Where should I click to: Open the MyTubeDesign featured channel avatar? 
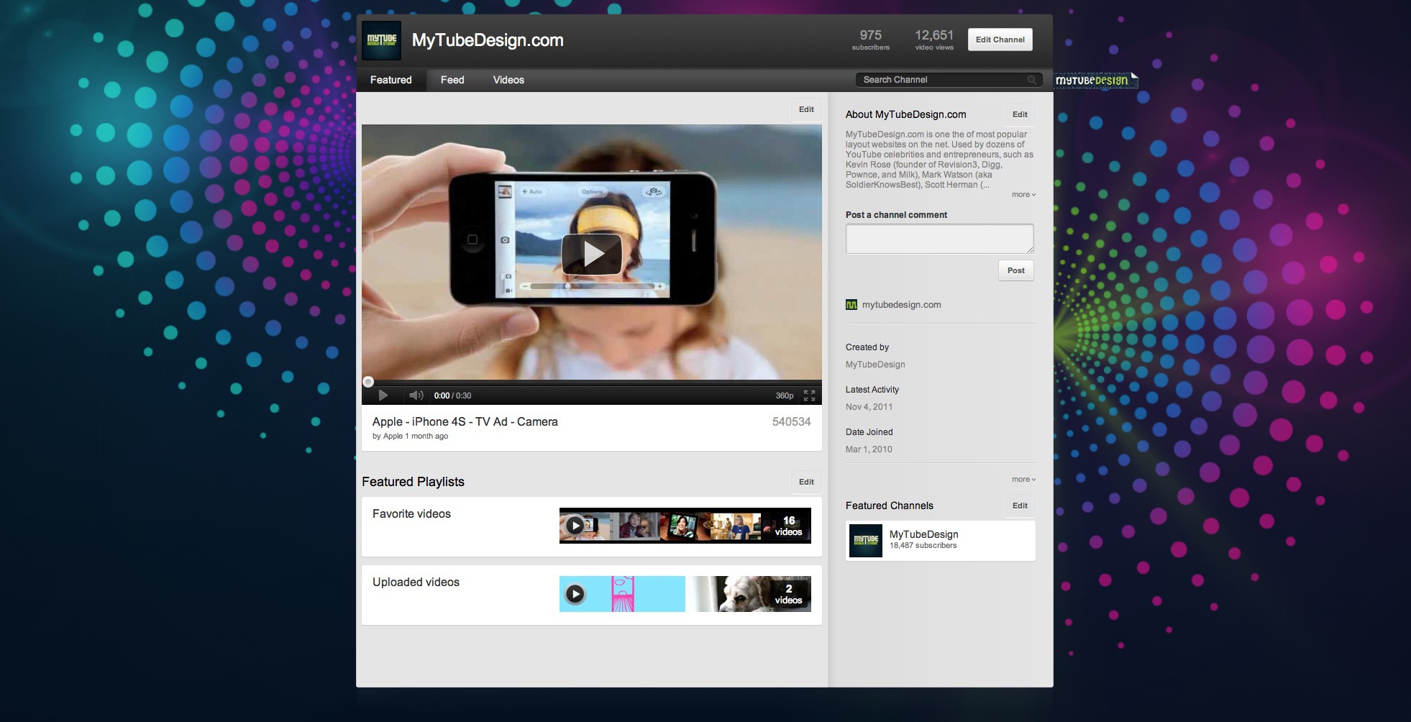(x=866, y=541)
